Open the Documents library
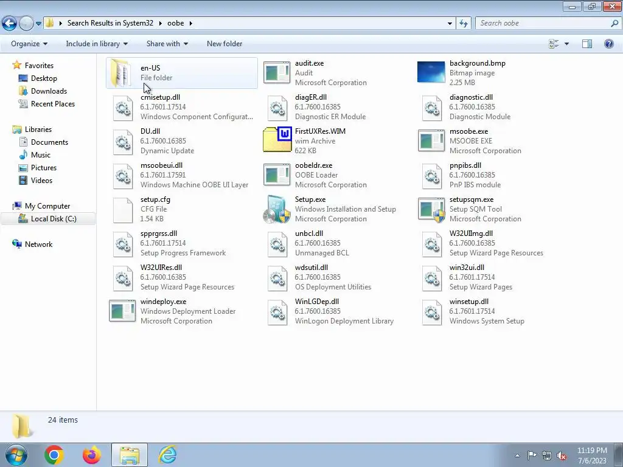 49,142
